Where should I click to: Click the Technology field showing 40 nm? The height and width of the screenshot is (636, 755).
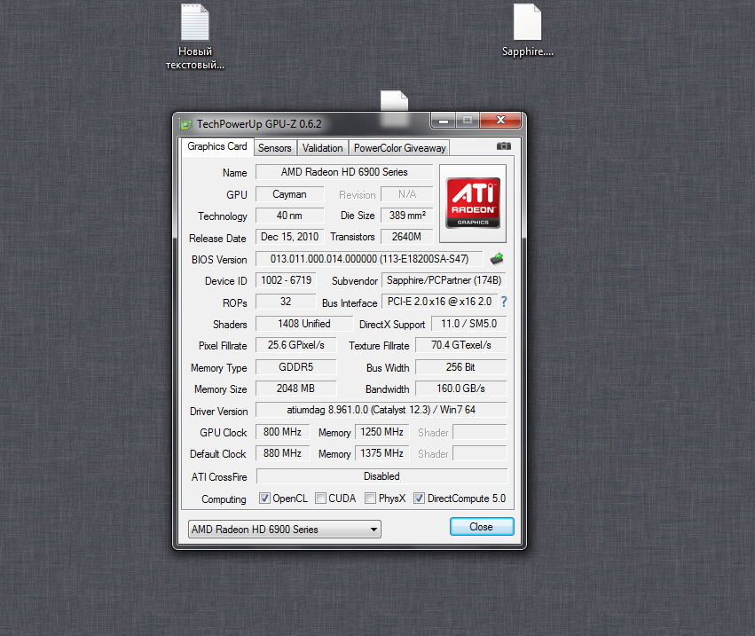[289, 216]
